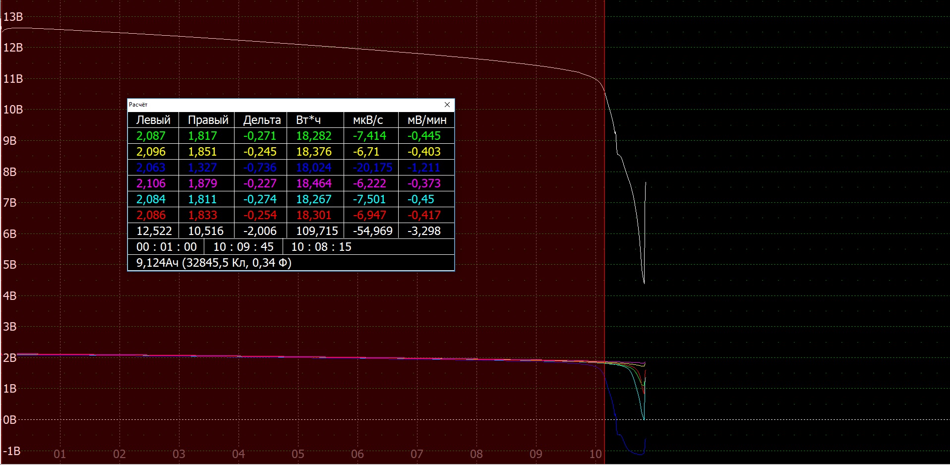Screen dimensions: 950x465
Task: Close the Расчёт calculation window
Action: [447, 105]
